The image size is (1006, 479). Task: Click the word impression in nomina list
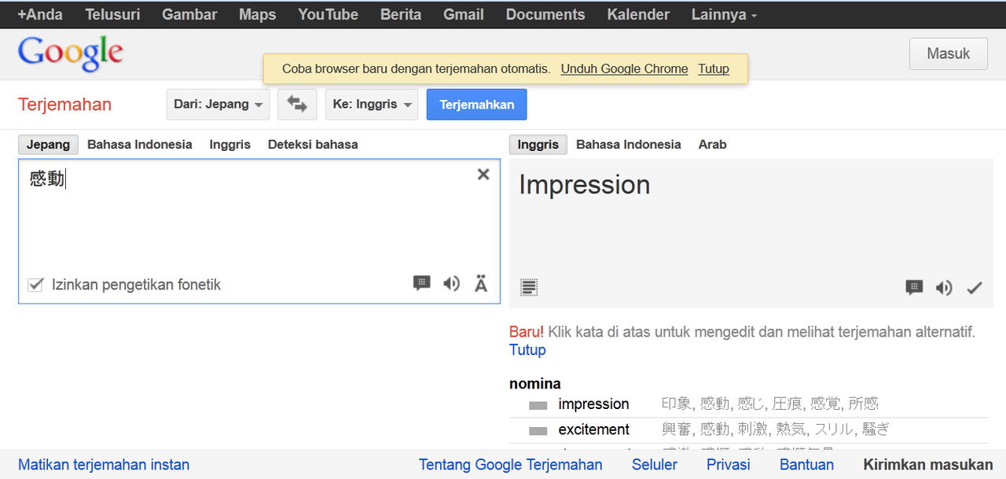[x=593, y=404]
